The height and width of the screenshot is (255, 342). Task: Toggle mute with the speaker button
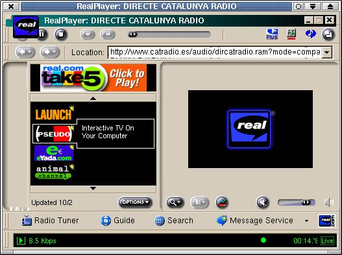click(263, 202)
